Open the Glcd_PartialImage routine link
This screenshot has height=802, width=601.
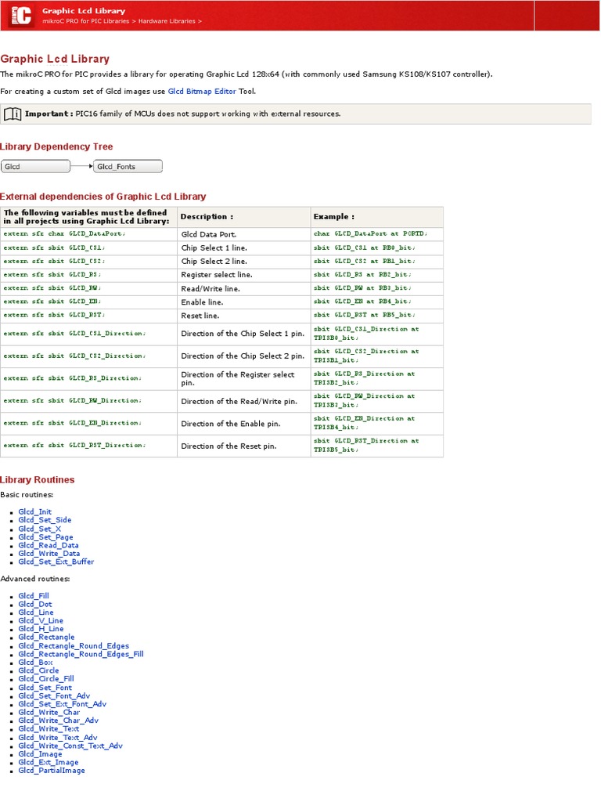52,771
